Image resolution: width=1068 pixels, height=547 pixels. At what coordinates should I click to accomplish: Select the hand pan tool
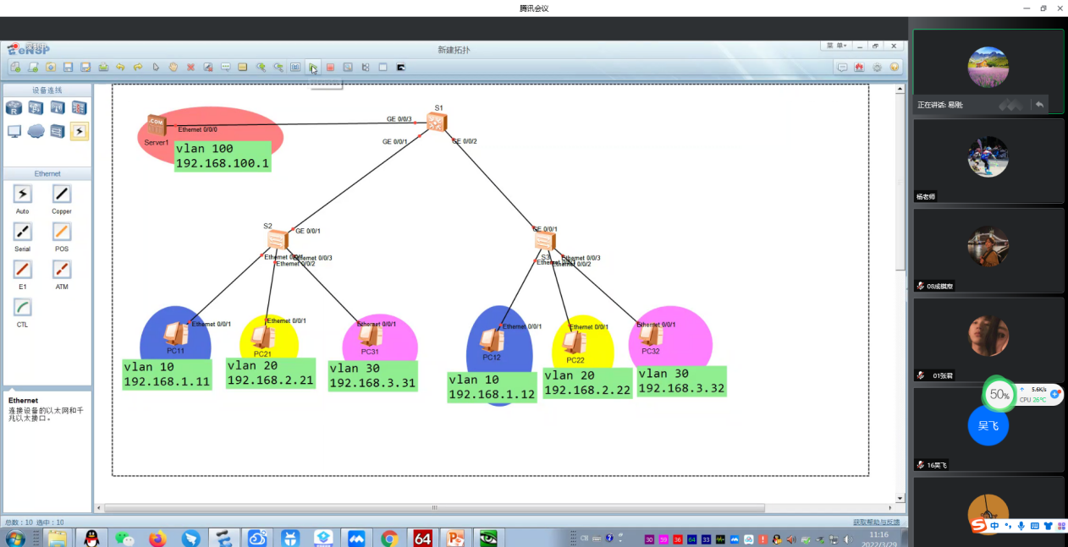click(x=173, y=67)
